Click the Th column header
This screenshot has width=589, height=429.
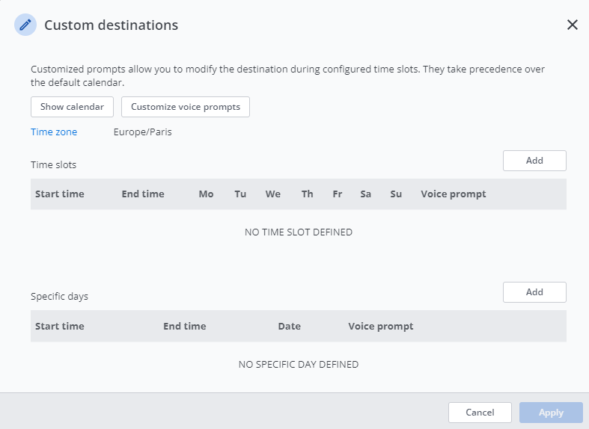(x=308, y=194)
